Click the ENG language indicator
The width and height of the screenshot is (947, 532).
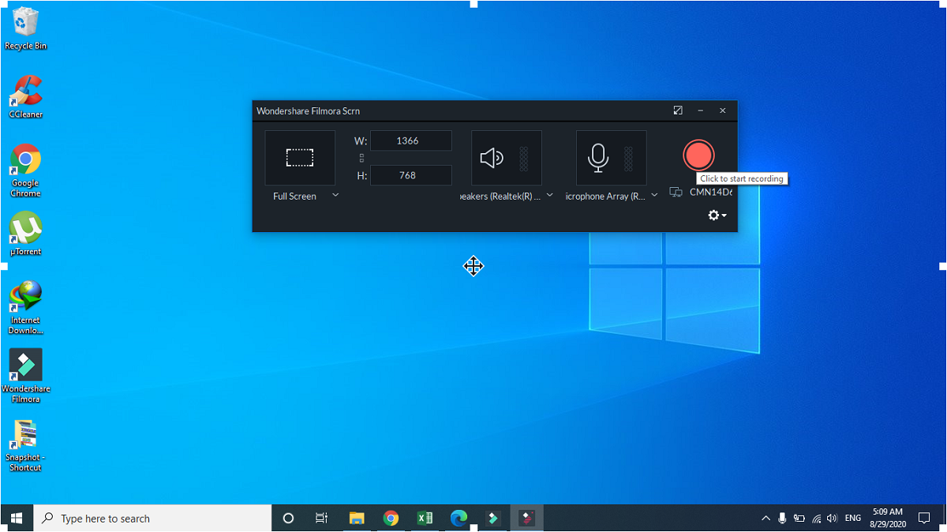tap(853, 519)
